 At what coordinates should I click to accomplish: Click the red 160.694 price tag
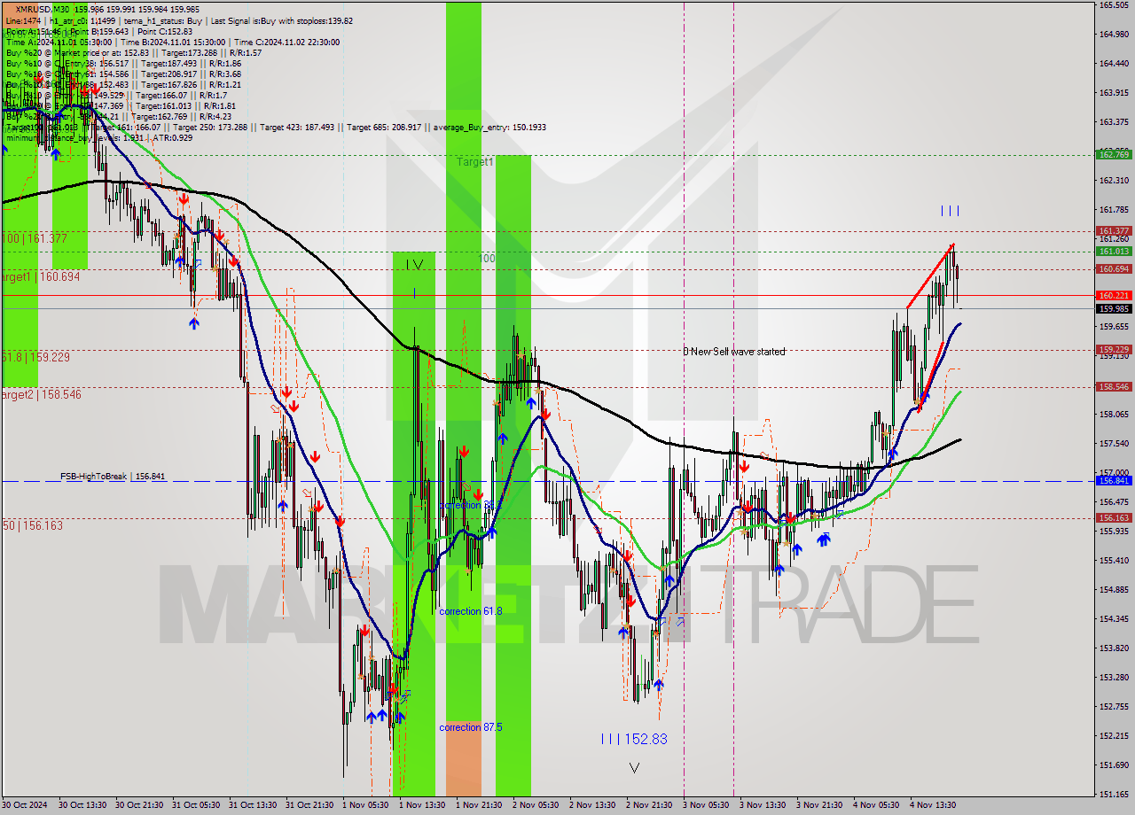pyautogui.click(x=1114, y=268)
